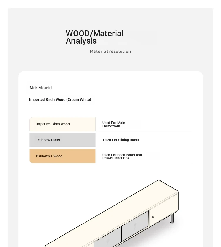The width and height of the screenshot is (221, 247).
Task: Click the cabinet door knob in illustration
Action: [x=153, y=217]
